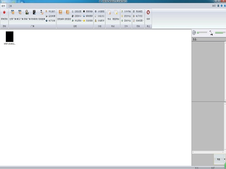Click the microphone icon in the right panel
Screen dimensions: 226x169
pyautogui.click(x=211, y=33)
